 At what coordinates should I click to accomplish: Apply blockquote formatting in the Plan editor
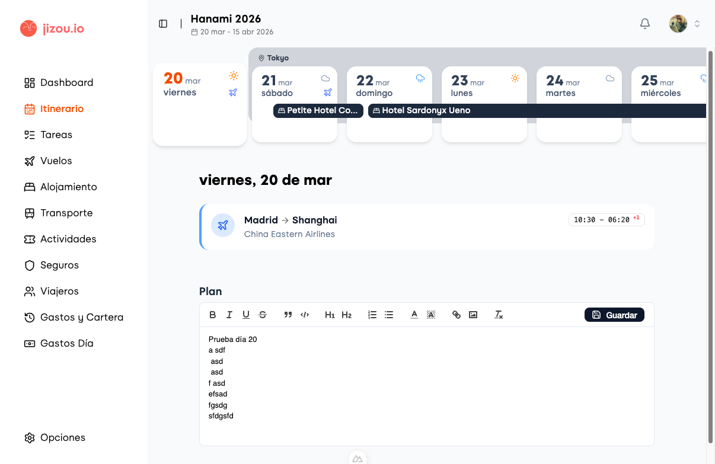tap(288, 315)
